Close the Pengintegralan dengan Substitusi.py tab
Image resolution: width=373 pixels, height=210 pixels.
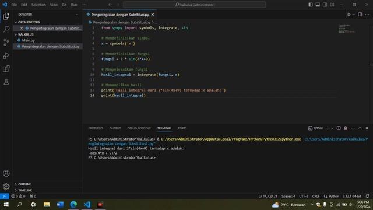pyautogui.click(x=153, y=15)
